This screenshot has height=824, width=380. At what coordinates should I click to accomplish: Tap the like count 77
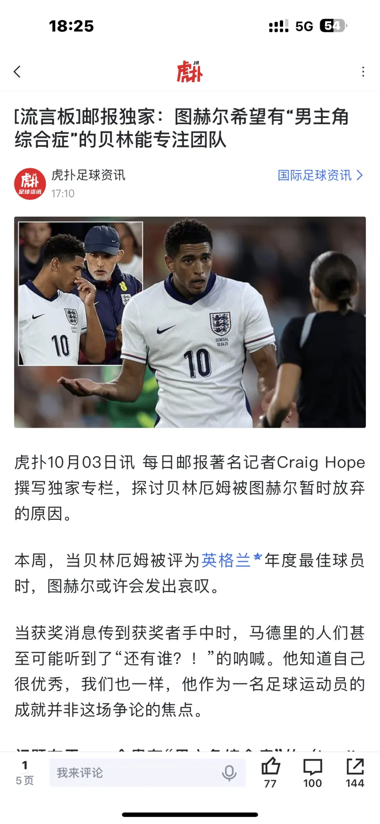[x=270, y=784]
